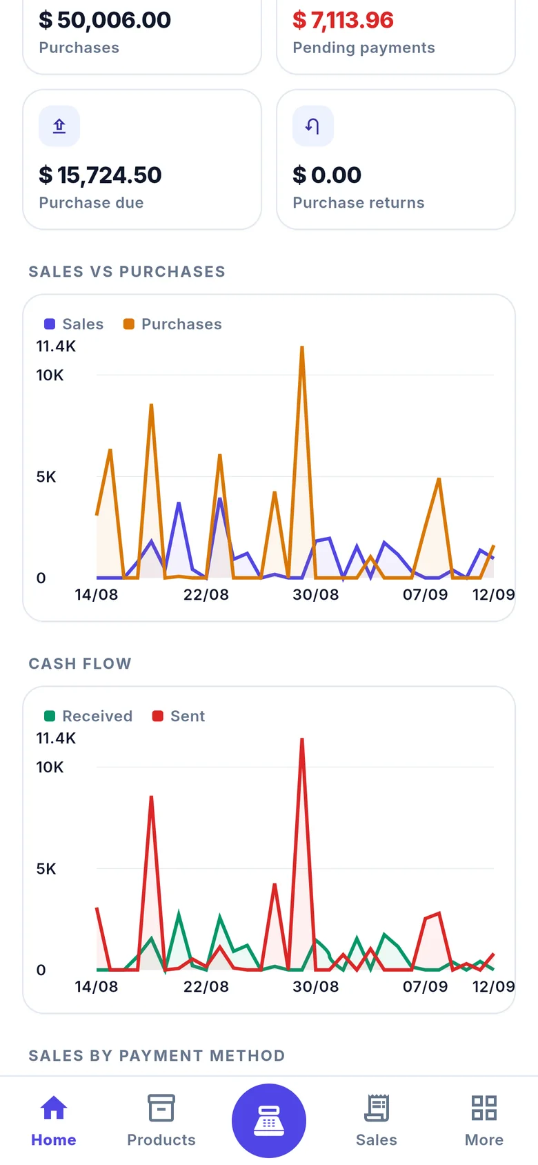The width and height of the screenshot is (538, 1165).
Task: Click the green Received legend swatch
Action: [x=50, y=716]
